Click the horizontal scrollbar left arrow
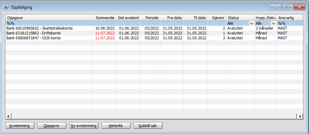The image size is (309, 134). click(8, 116)
